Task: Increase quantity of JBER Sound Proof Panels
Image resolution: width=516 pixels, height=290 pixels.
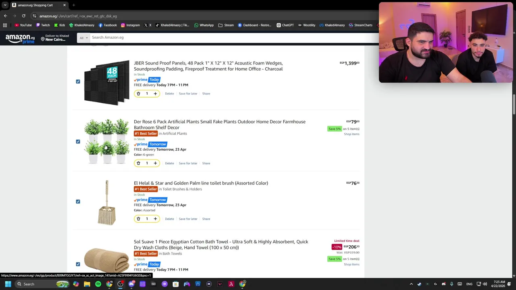Action: pyautogui.click(x=155, y=93)
